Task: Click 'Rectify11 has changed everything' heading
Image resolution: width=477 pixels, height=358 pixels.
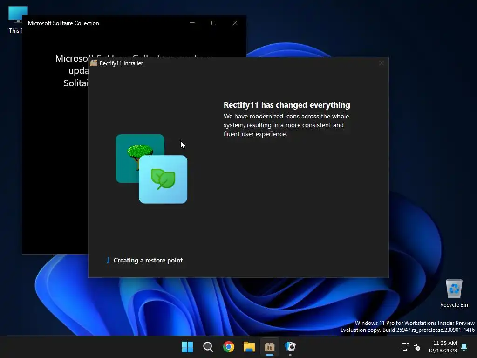Action: point(287,105)
